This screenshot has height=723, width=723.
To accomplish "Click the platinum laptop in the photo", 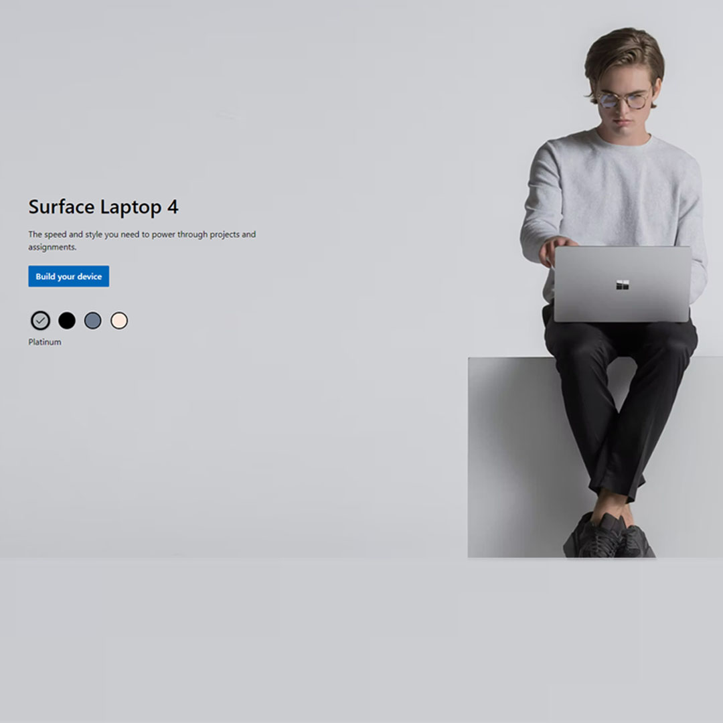I will [x=622, y=284].
